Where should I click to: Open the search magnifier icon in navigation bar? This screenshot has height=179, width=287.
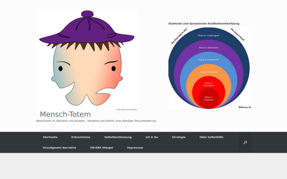tap(245, 142)
